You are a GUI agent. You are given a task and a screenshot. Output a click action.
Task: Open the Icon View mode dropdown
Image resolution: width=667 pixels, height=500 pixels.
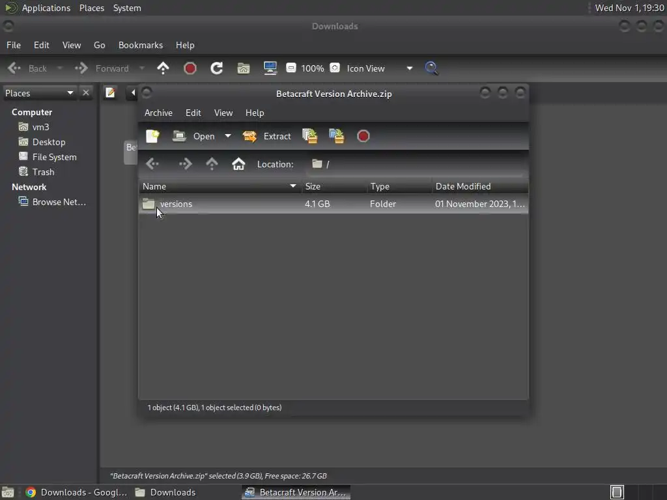[380, 68]
